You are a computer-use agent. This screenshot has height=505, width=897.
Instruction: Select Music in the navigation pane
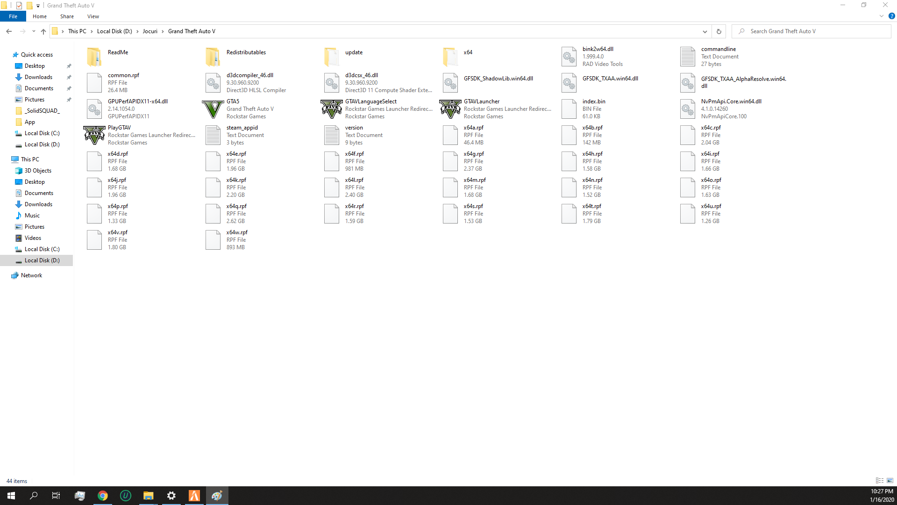coord(32,216)
